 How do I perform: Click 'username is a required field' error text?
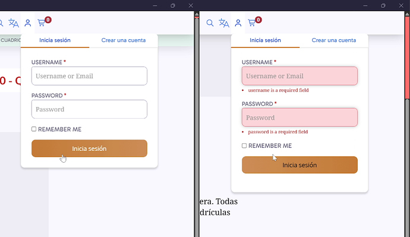point(278,90)
